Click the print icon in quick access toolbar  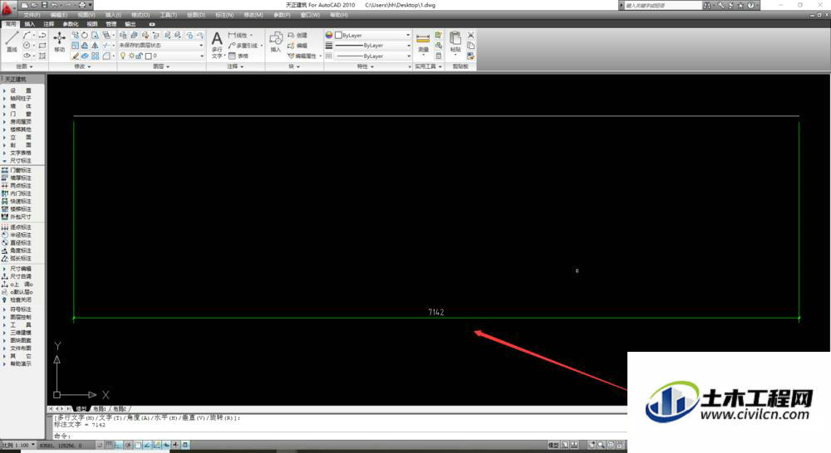pos(82,5)
